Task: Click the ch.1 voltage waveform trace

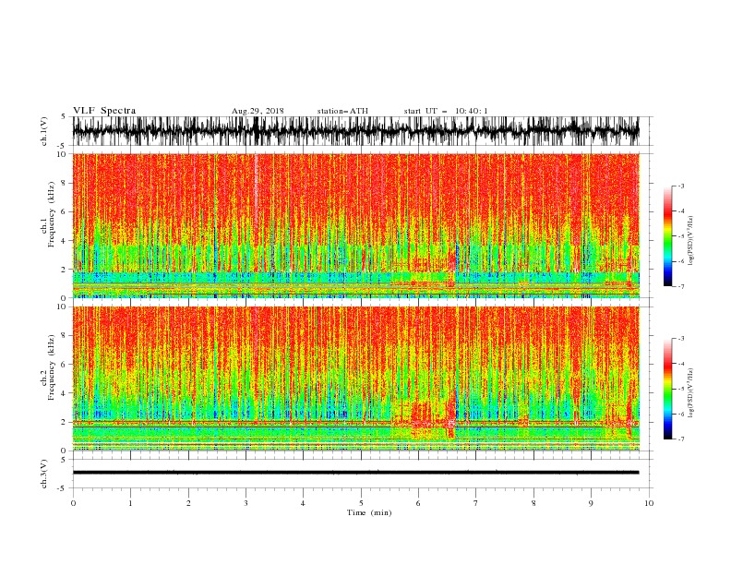Action: pyautogui.click(x=355, y=131)
